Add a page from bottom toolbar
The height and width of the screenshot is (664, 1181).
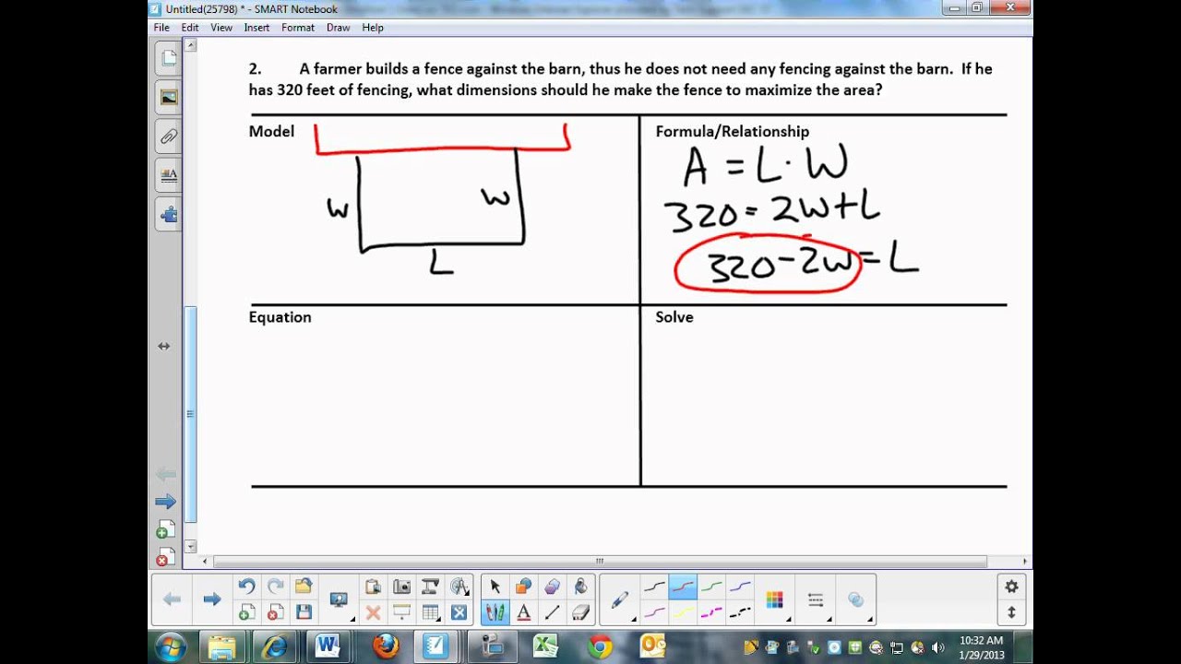246,612
